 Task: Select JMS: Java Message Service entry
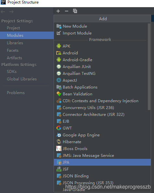(x=102, y=156)
